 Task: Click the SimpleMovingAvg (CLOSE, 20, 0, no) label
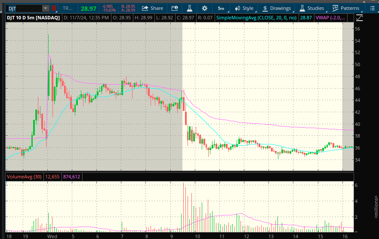pos(256,18)
